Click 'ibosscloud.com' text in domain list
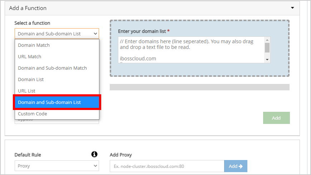The height and width of the screenshot is (175, 311). pos(138,59)
